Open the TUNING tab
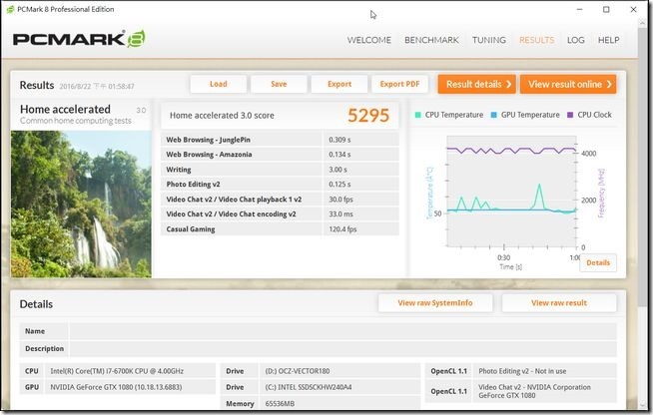 489,40
